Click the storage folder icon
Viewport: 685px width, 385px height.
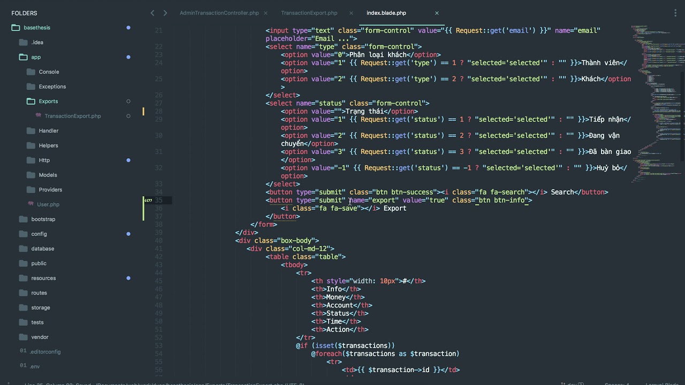pos(23,307)
